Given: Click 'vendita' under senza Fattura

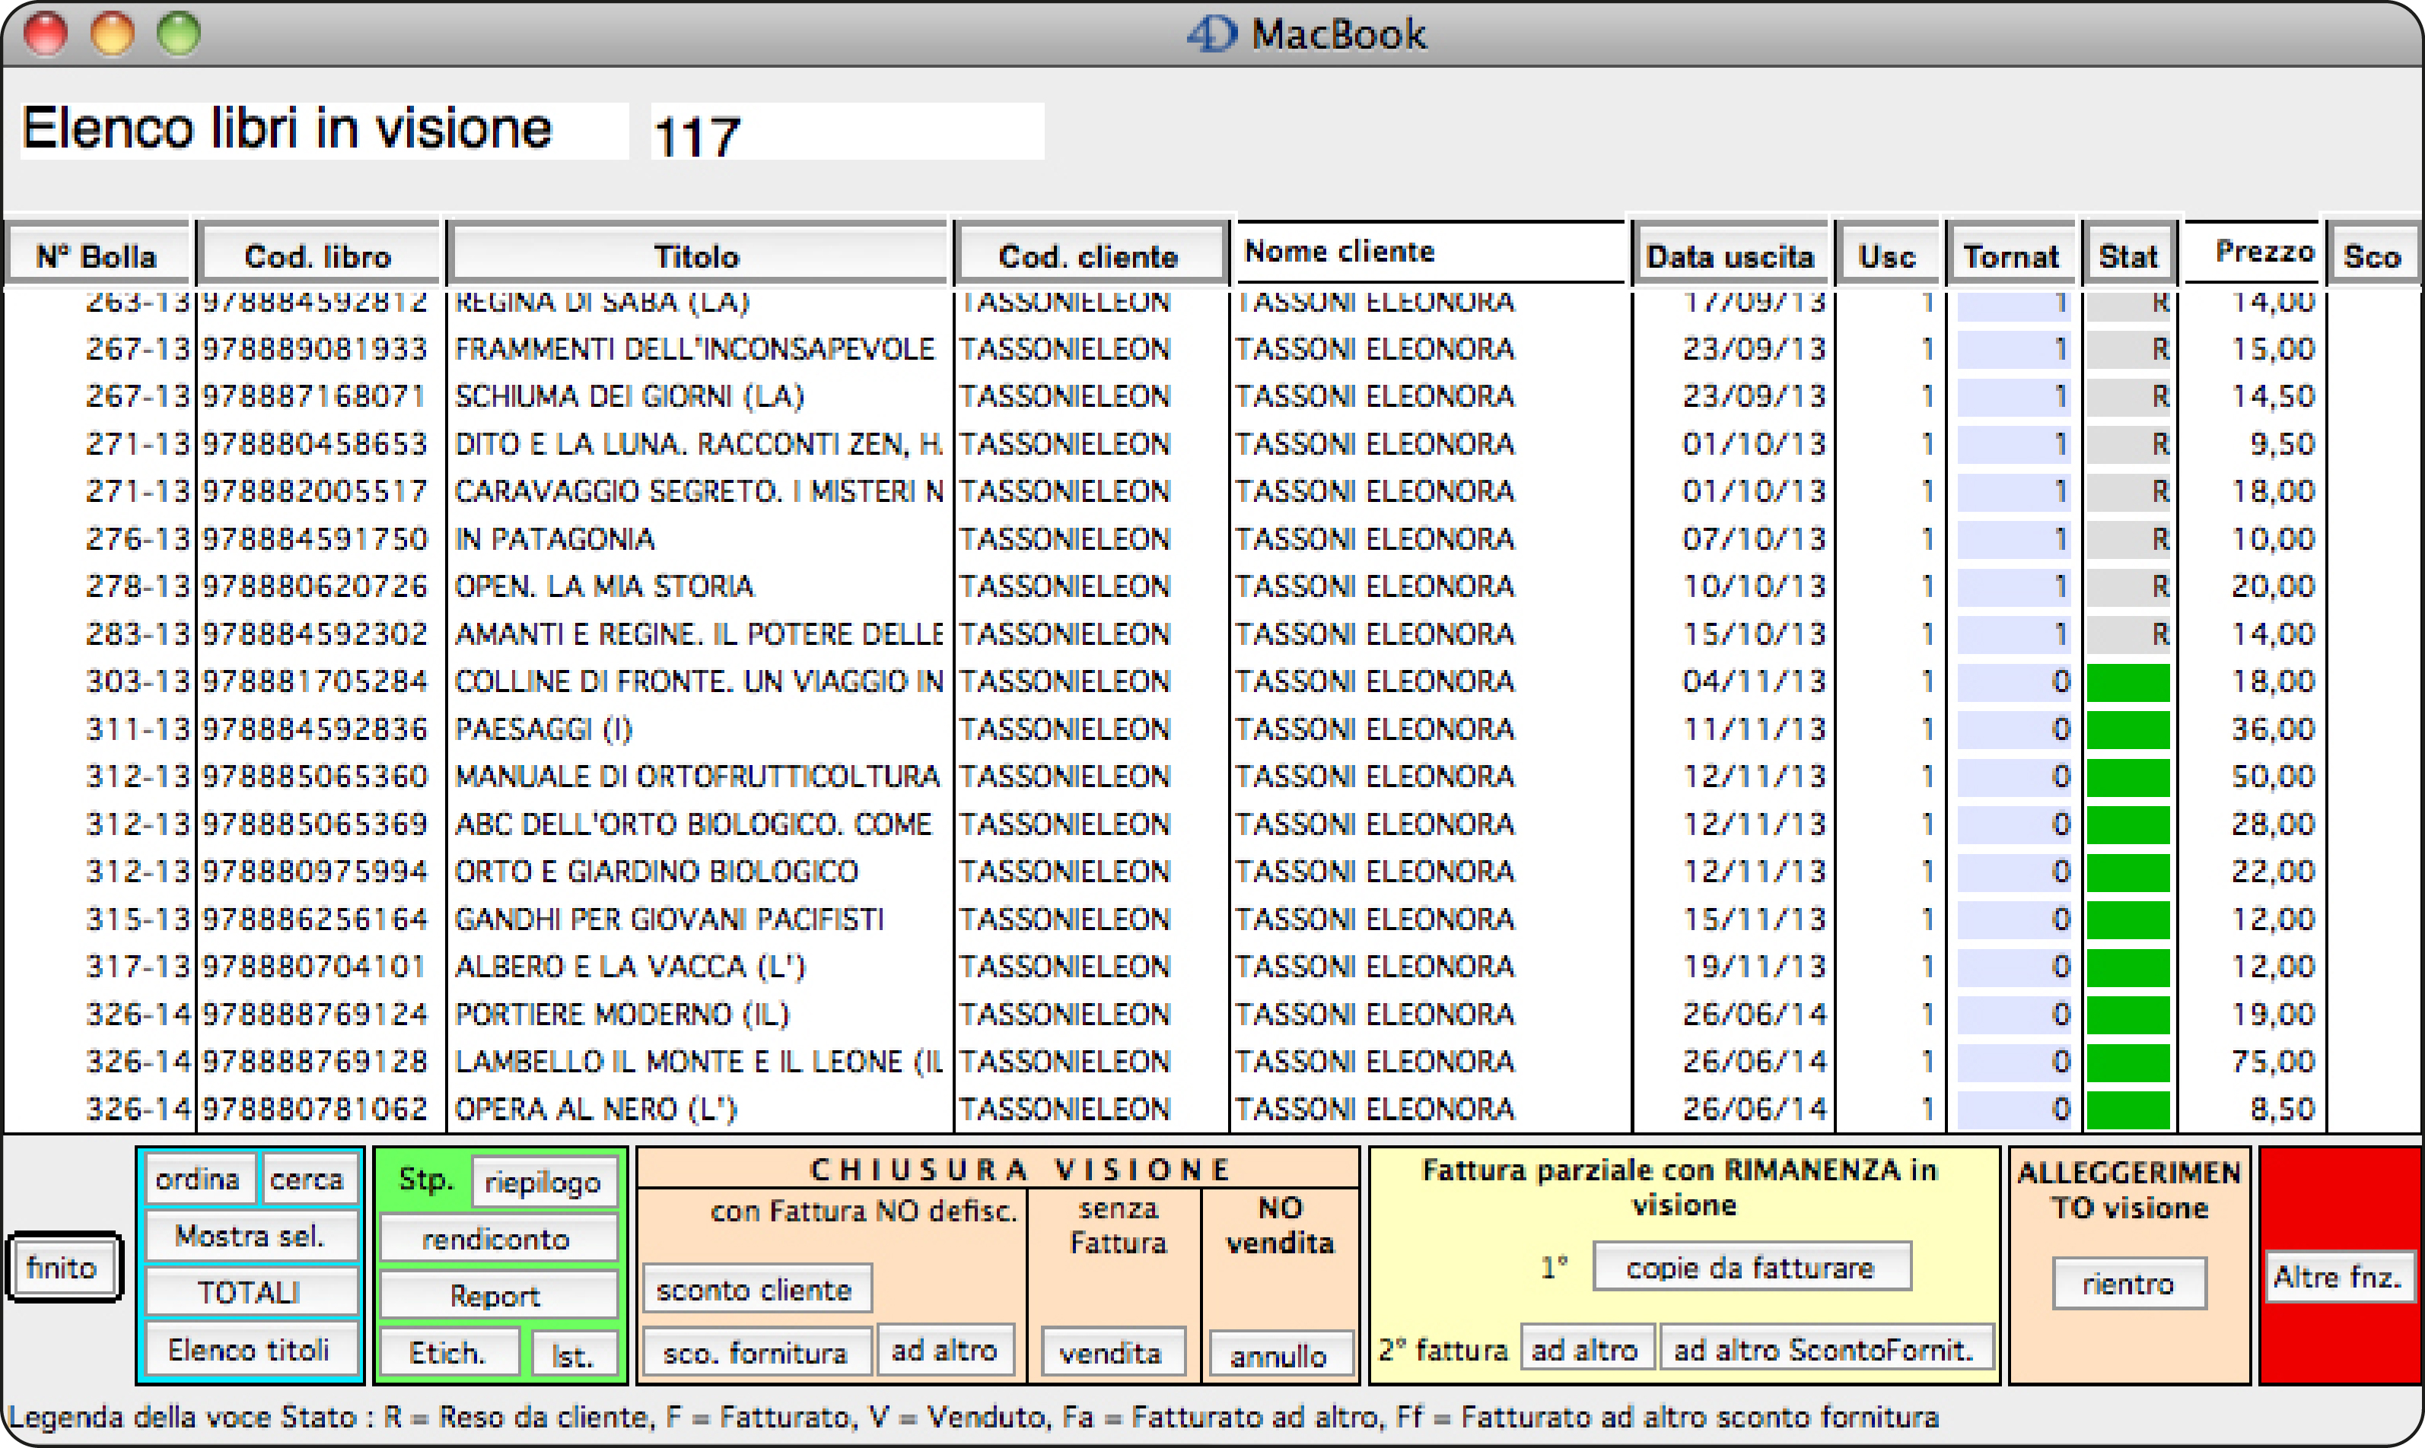Looking at the screenshot, I should (x=1113, y=1352).
